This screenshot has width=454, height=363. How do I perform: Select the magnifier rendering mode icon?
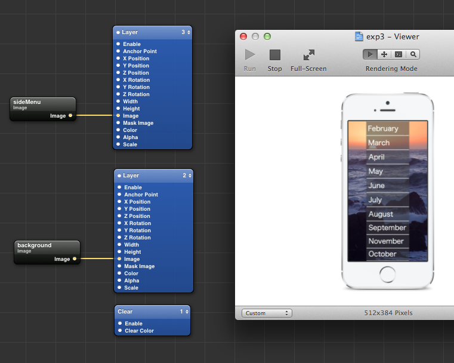click(413, 54)
